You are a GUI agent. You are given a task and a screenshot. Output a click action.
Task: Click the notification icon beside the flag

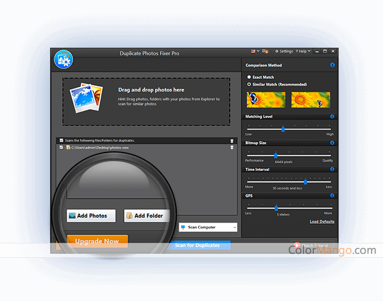point(266,51)
